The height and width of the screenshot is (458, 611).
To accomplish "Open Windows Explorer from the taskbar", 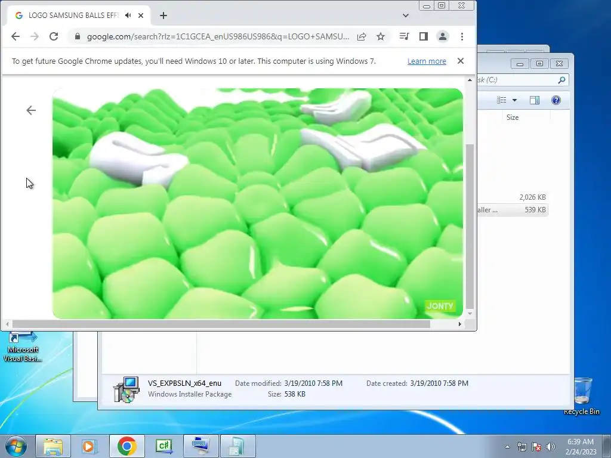I will [53, 446].
